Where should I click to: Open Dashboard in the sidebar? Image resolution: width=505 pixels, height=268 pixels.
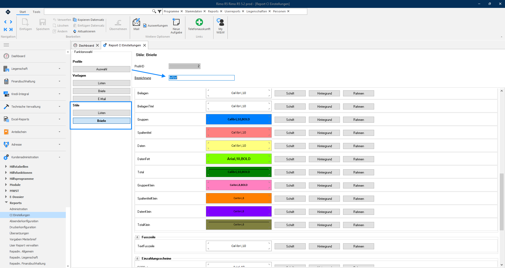coord(33,56)
